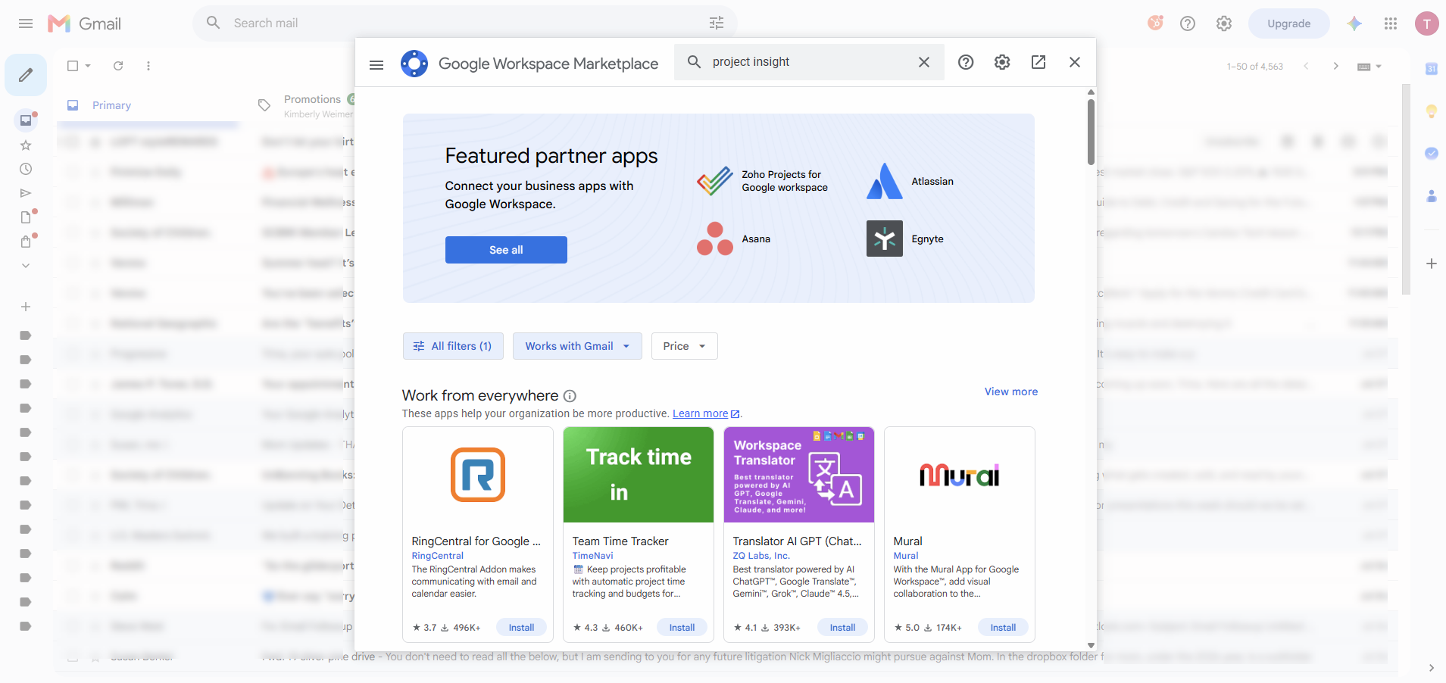The height and width of the screenshot is (683, 1446).
Task: Open Google Keep side panel icon
Action: pos(1432,111)
